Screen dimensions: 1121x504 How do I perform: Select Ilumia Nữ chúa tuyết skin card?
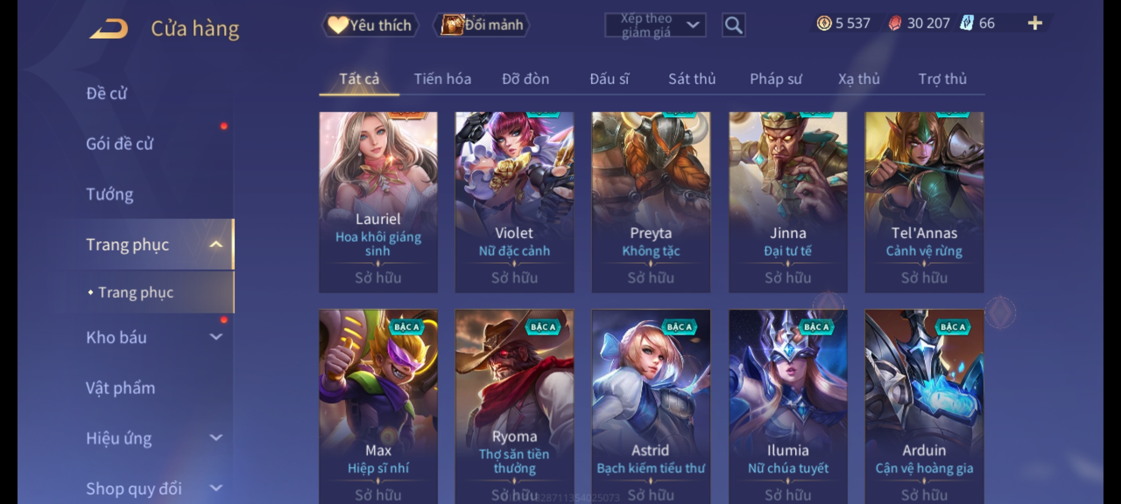coord(788,406)
